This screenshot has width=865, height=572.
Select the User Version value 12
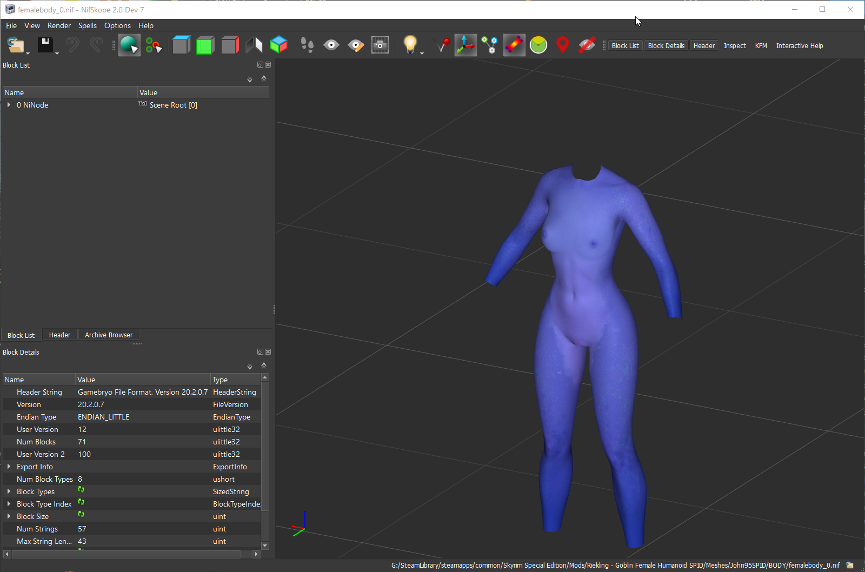point(82,429)
